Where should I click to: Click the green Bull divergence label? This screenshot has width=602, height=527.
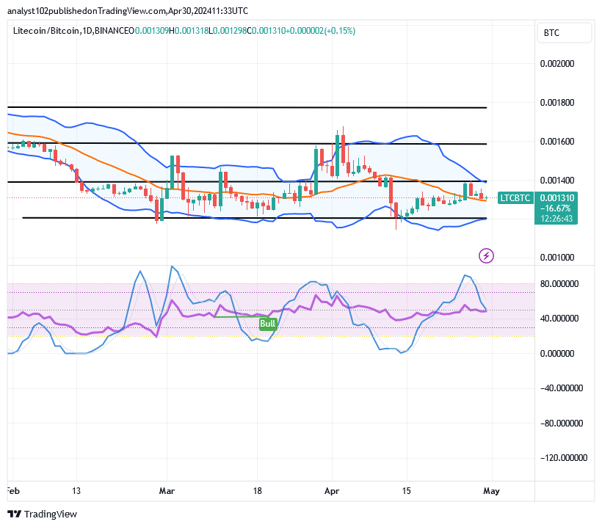[268, 324]
